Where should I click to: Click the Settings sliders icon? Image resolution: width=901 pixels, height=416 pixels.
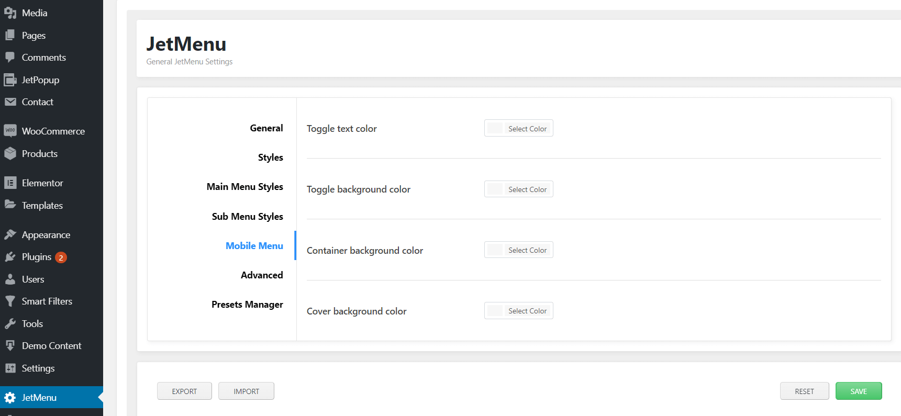click(10, 368)
